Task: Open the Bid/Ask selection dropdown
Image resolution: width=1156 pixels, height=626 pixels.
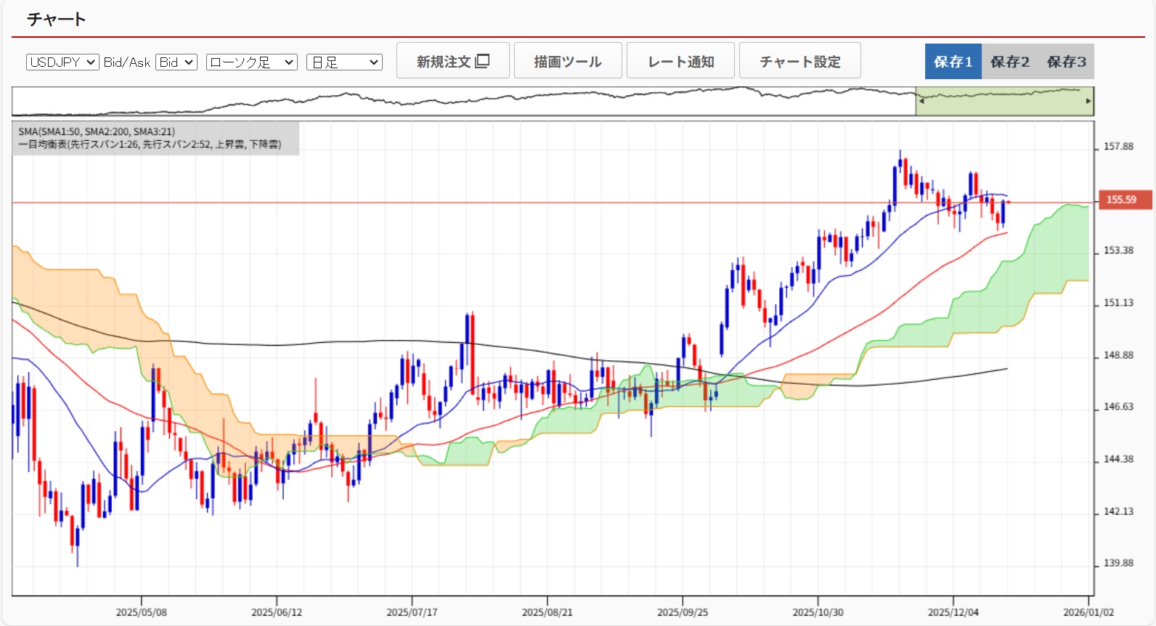Action: click(176, 62)
